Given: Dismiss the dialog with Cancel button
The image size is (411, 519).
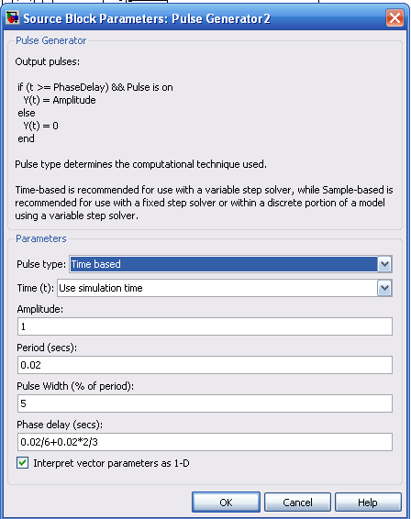Looking at the screenshot, I should click(x=297, y=502).
